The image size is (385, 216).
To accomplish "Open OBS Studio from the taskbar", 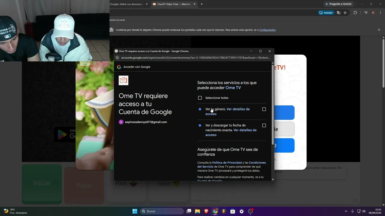I will (251, 211).
